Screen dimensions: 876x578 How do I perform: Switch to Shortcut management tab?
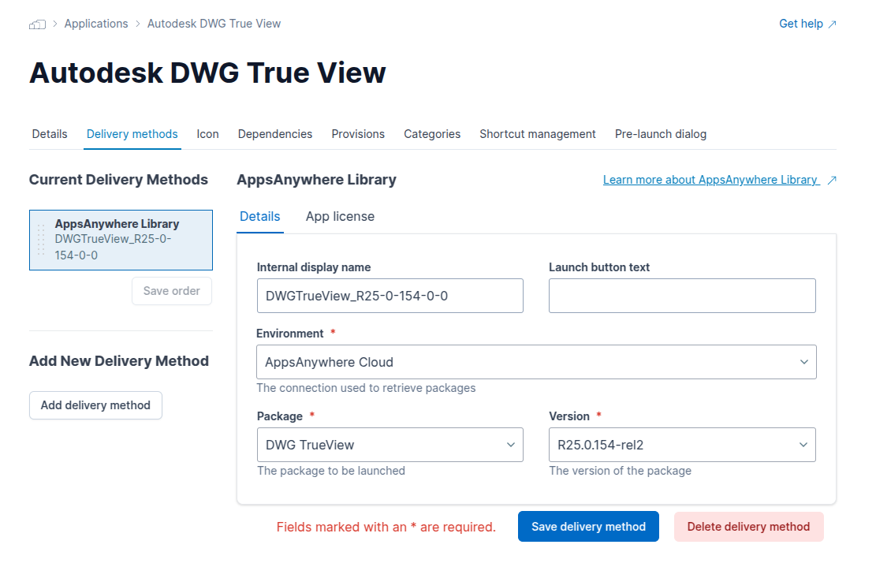pyautogui.click(x=538, y=134)
